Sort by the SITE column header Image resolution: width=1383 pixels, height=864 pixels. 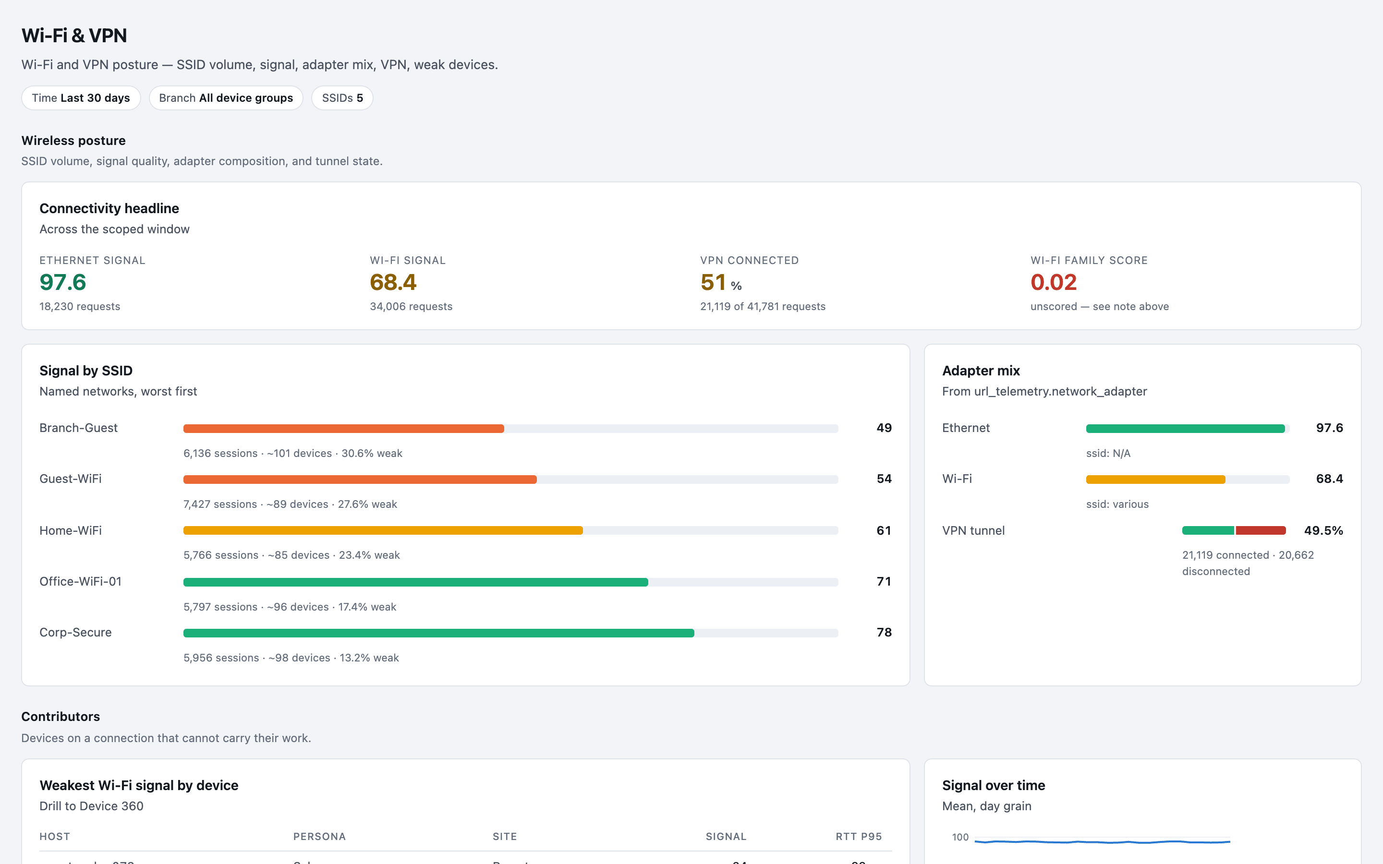click(x=505, y=837)
